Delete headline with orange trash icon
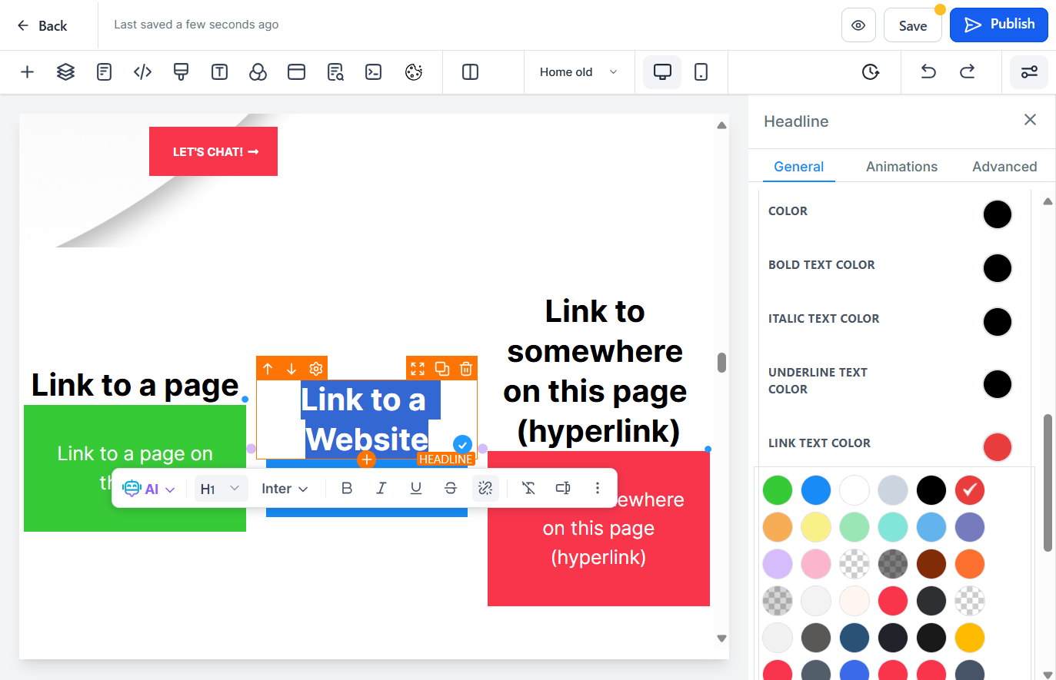This screenshot has width=1056, height=680. pos(466,369)
